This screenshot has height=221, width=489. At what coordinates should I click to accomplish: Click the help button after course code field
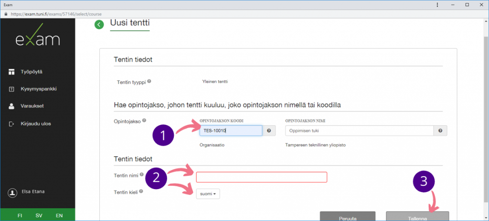(x=269, y=131)
